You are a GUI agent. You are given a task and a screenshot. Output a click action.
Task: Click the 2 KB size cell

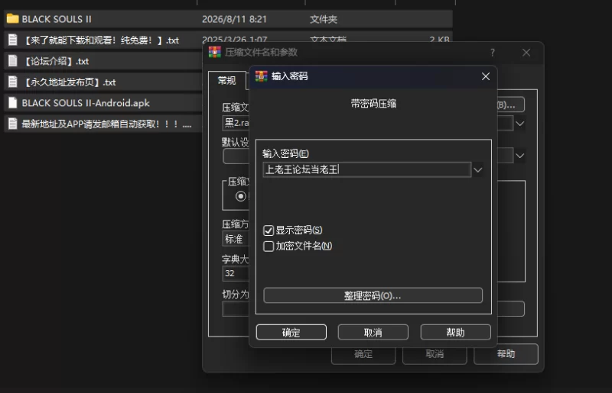pos(439,40)
